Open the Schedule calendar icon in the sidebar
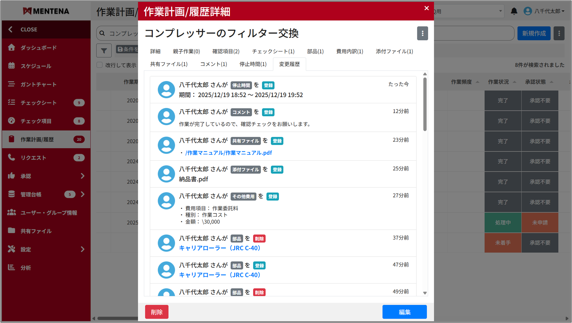Viewport: 572px width, 323px height. (12, 66)
